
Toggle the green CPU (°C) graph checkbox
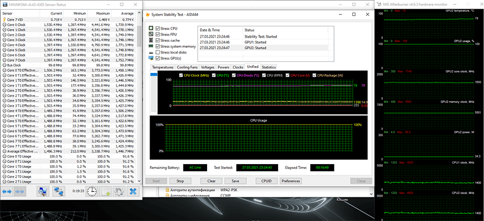[x=213, y=75]
